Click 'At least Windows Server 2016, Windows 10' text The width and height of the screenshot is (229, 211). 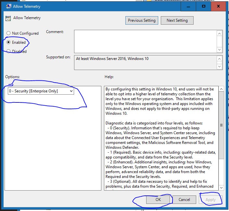pos(112,59)
